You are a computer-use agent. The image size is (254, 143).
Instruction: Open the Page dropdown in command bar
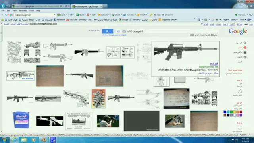(x=225, y=19)
